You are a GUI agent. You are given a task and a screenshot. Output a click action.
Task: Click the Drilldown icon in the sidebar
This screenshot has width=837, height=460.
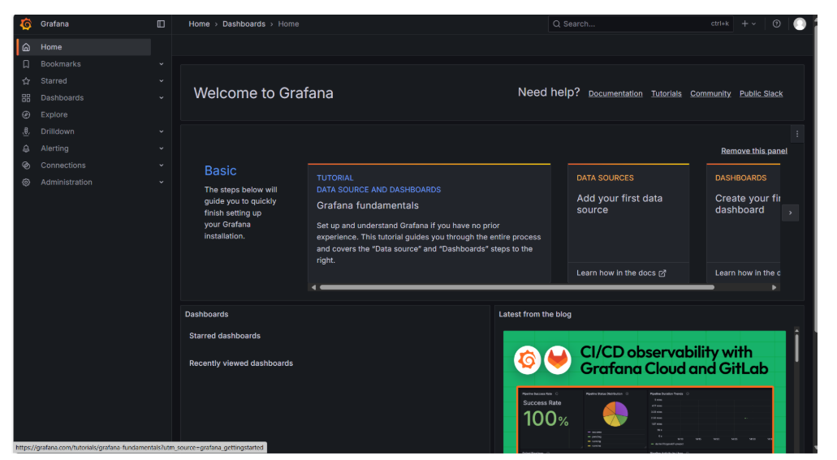pyautogui.click(x=26, y=131)
